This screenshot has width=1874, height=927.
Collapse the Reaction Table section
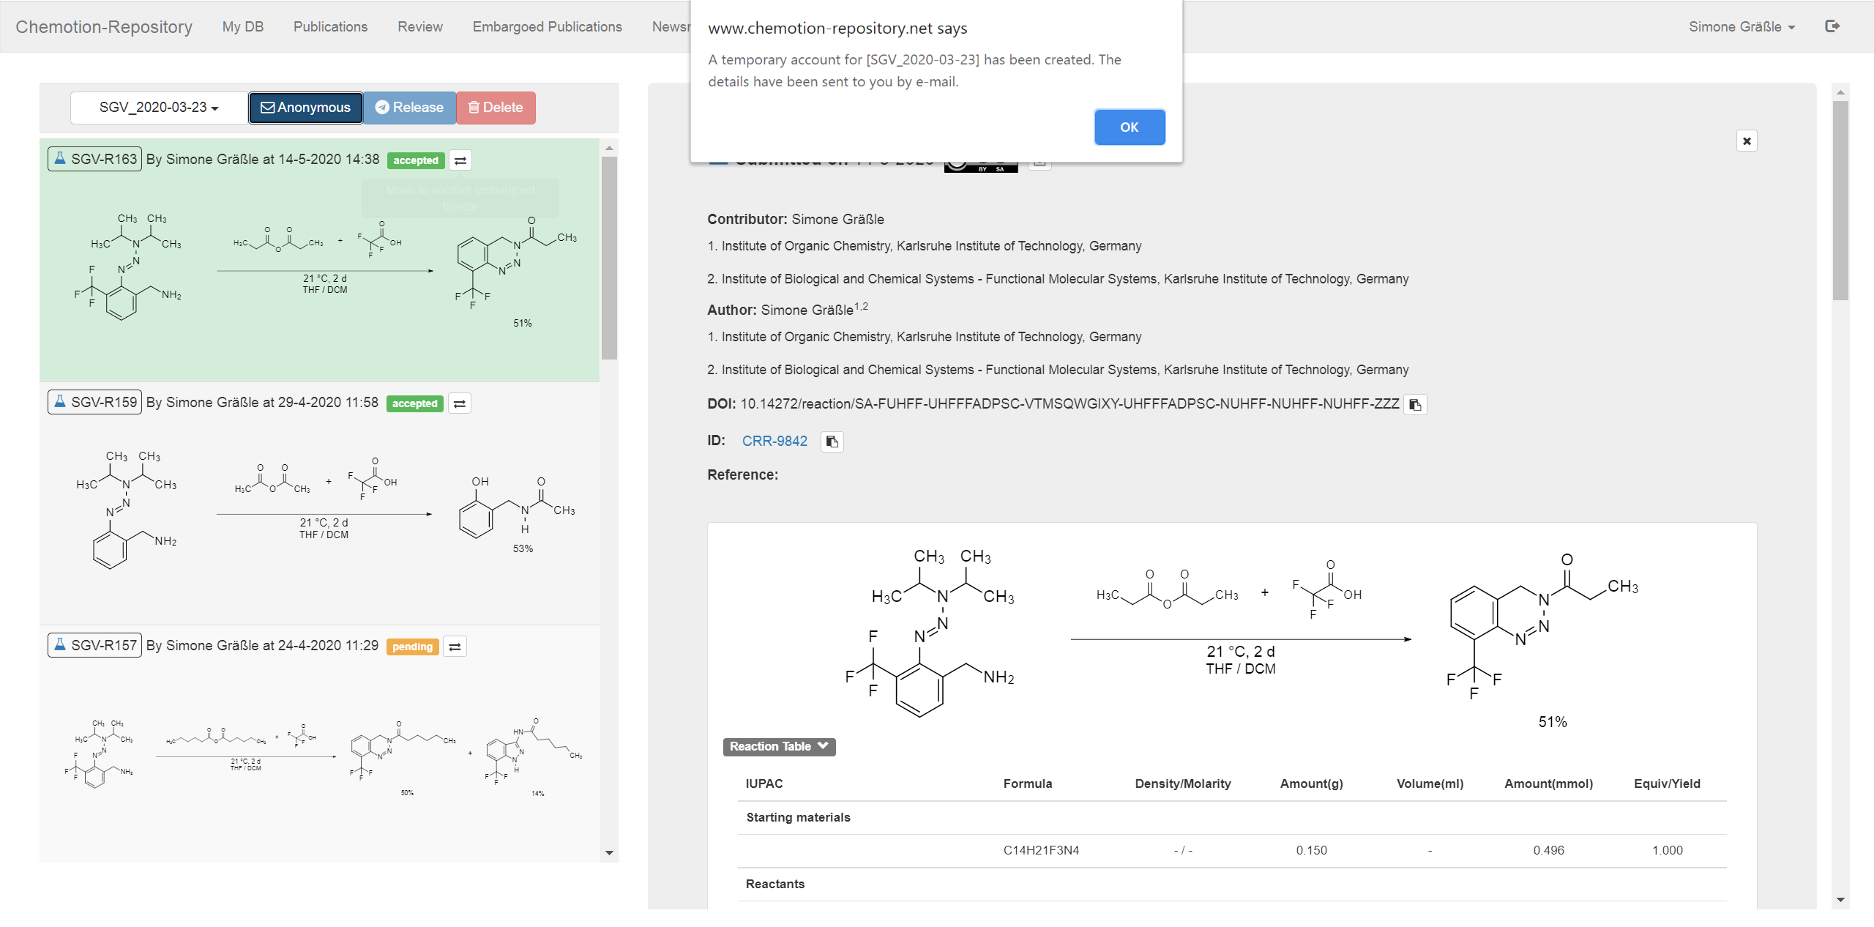(778, 746)
